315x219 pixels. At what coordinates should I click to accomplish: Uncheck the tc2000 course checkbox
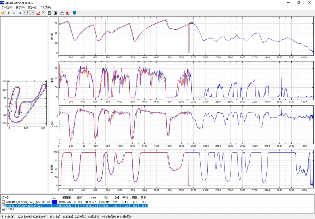pyautogui.click(x=3, y=209)
